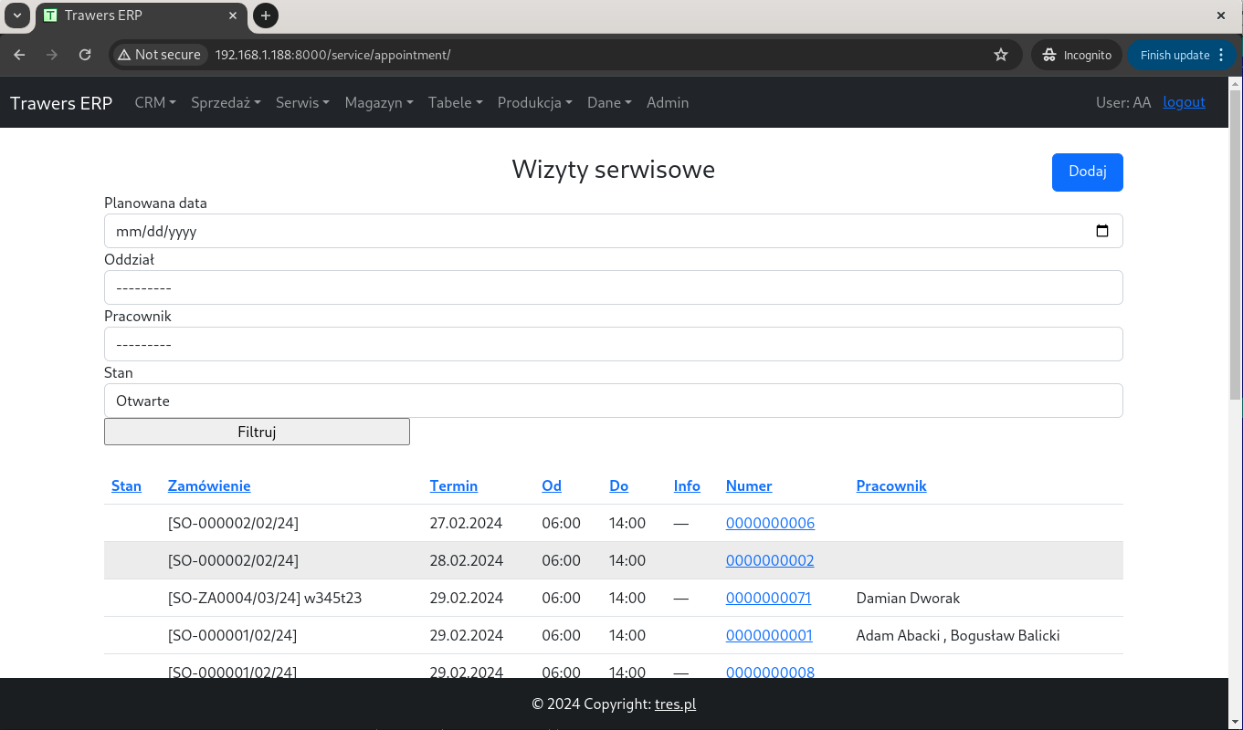The image size is (1243, 730).
Task: Open appointment number 0000000001
Action: pos(769,635)
